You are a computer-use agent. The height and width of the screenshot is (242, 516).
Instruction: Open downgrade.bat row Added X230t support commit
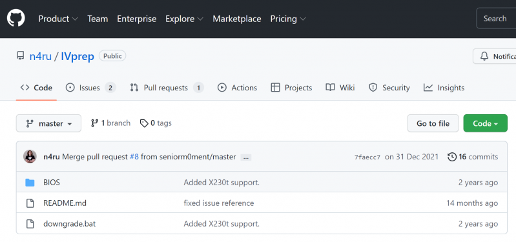(x=222, y=224)
